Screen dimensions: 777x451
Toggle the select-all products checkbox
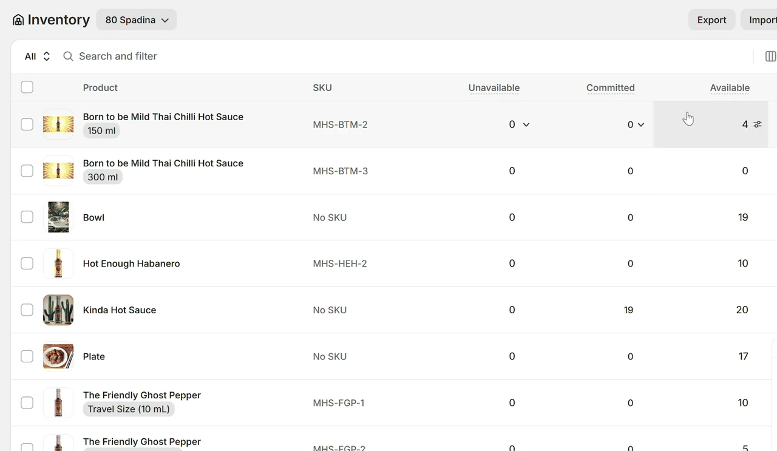click(x=27, y=87)
